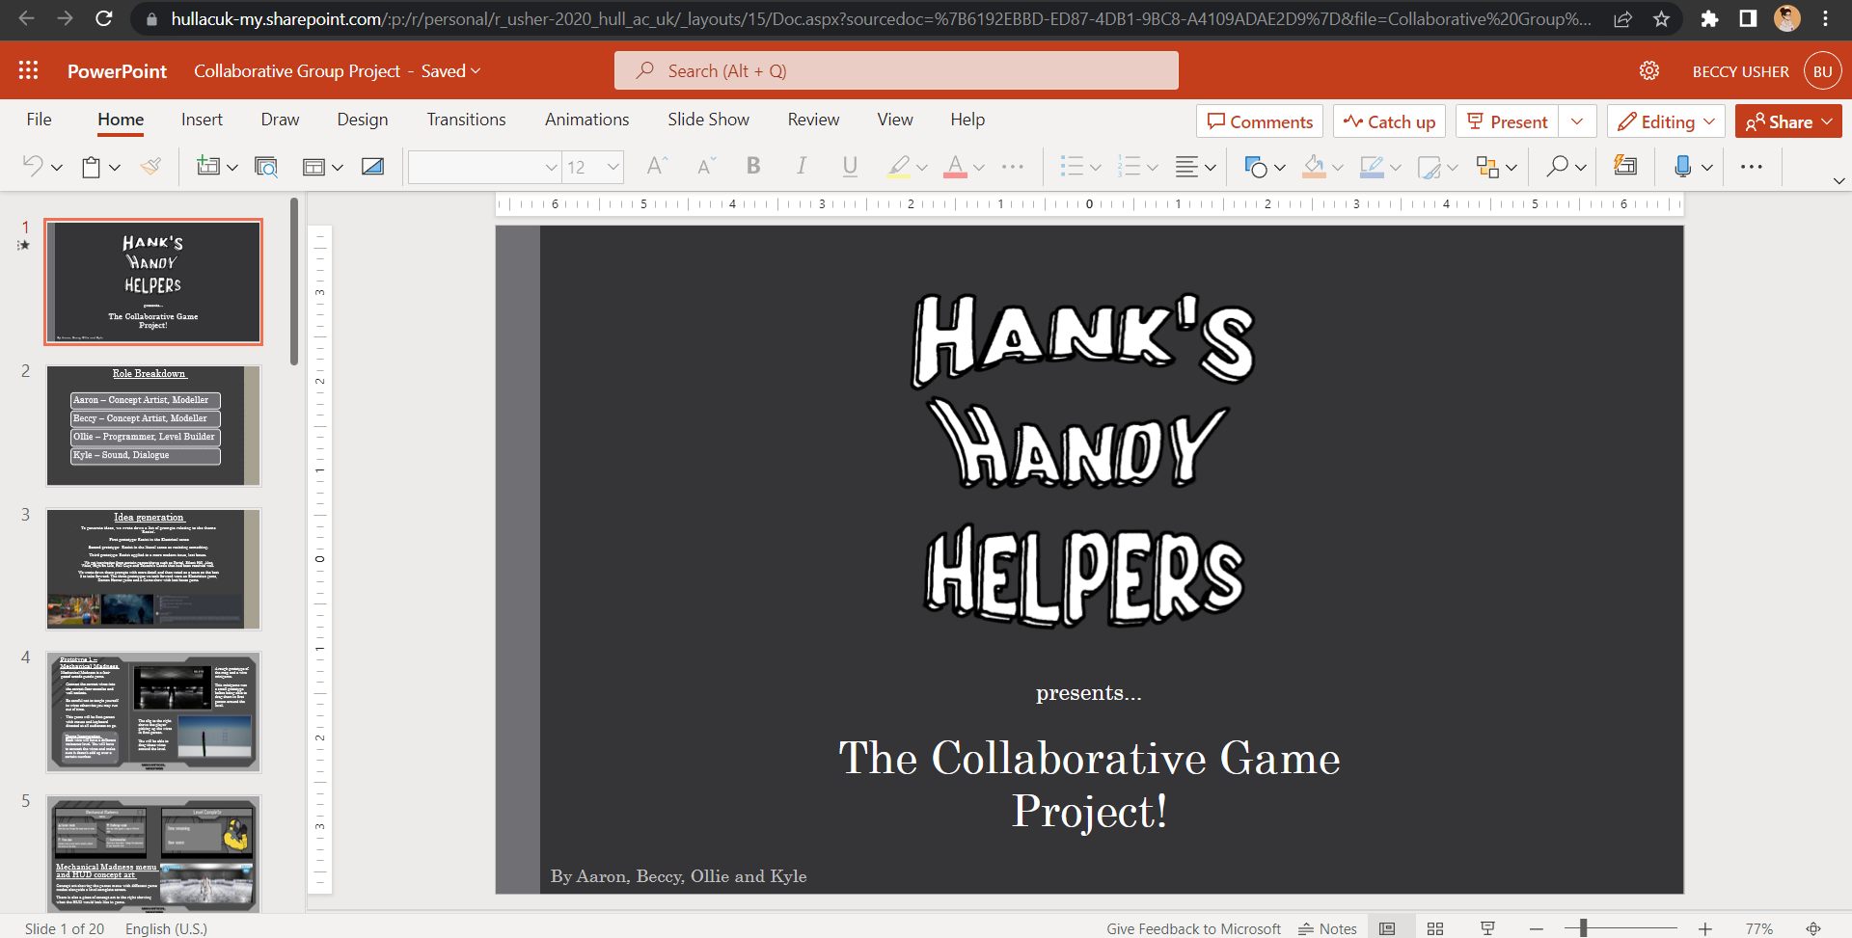This screenshot has width=1852, height=938.
Task: Open the Designer icon in the ribbon
Action: click(1625, 167)
